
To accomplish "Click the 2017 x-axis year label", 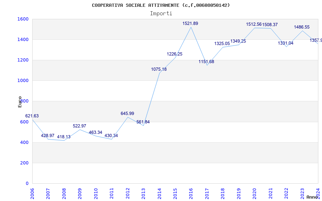I will (207, 194).
